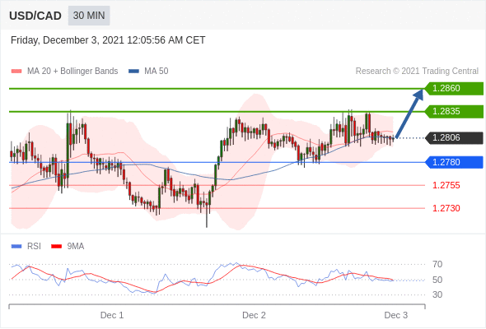The height and width of the screenshot is (329, 486).
Task: Click the chart date and time header
Action: click(x=108, y=40)
